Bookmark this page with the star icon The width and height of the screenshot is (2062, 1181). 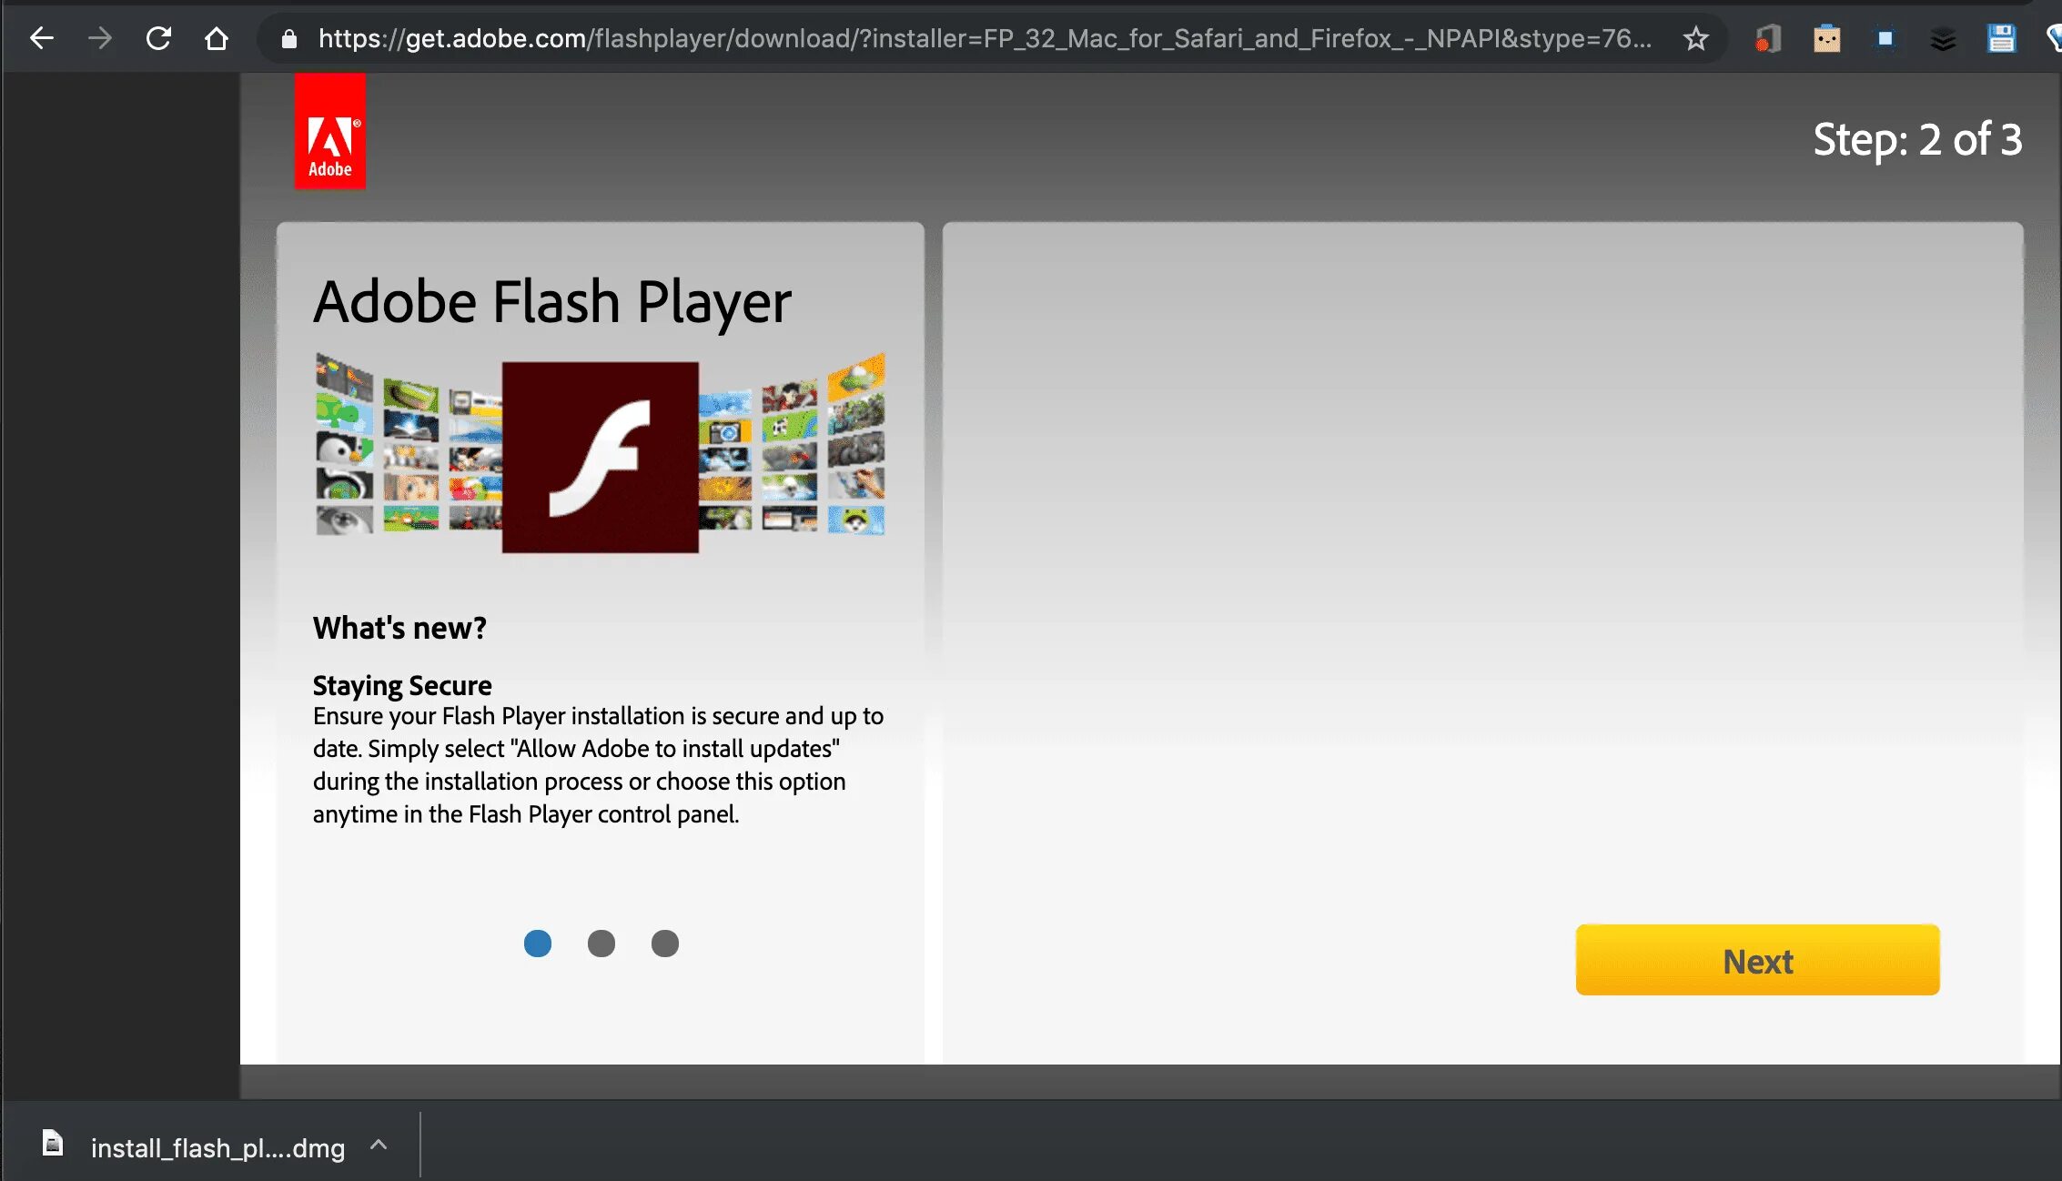tap(1695, 38)
